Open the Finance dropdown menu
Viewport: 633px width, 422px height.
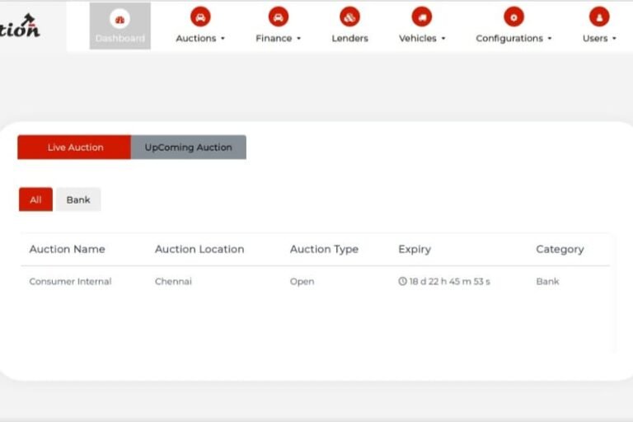(x=279, y=38)
